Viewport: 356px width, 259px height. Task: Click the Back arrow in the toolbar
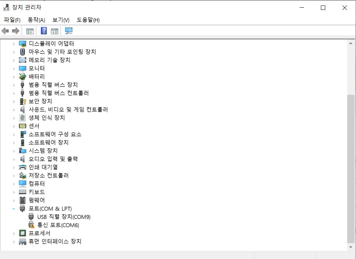pos(5,31)
